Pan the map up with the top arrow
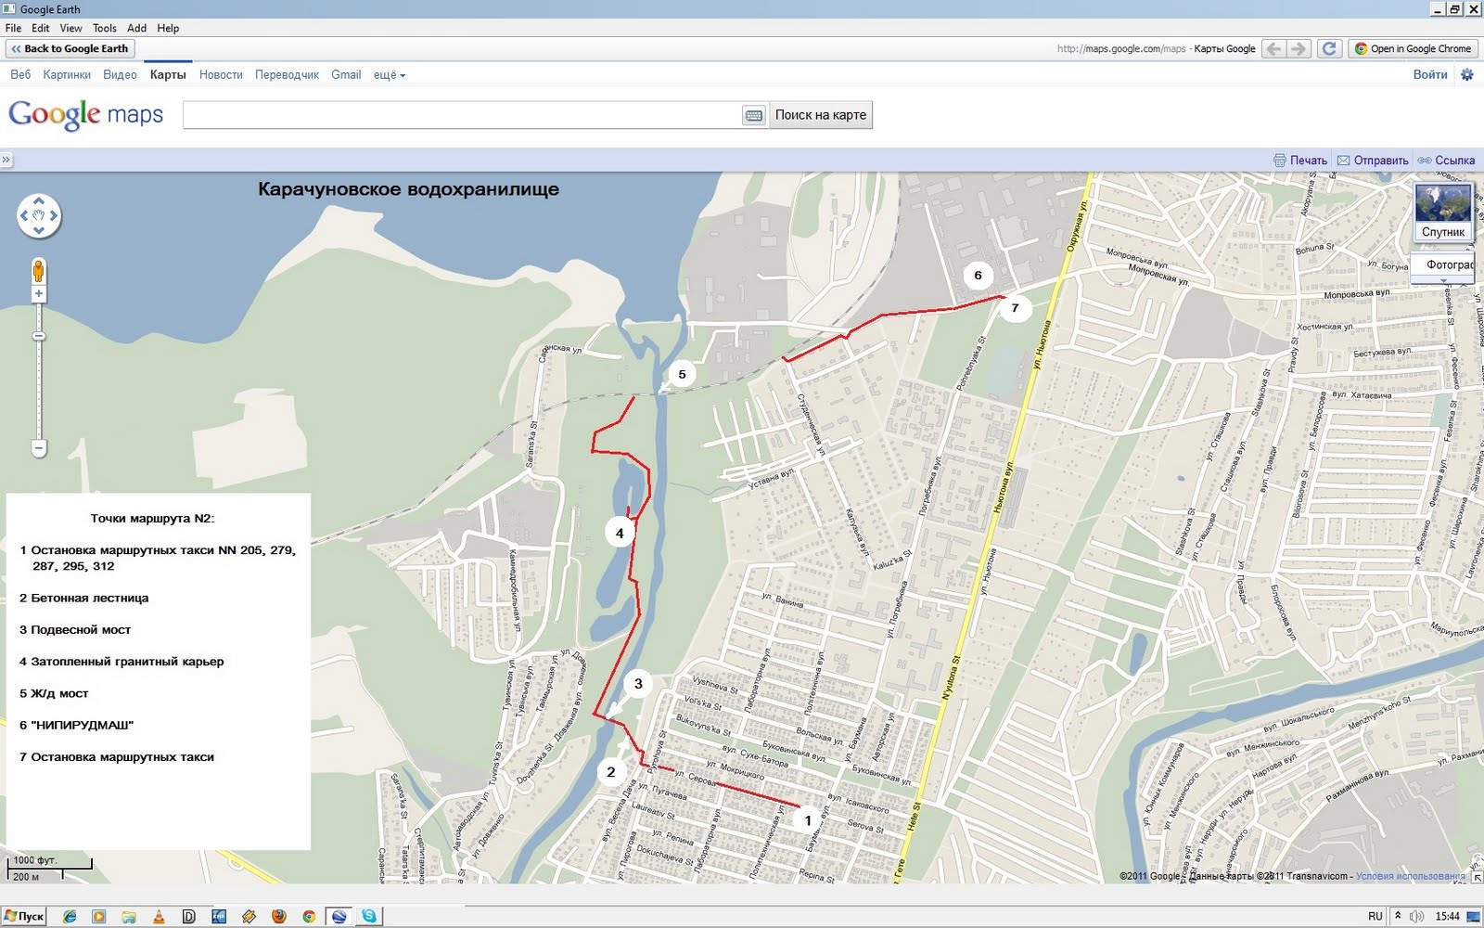This screenshot has width=1484, height=928. pos(39,200)
